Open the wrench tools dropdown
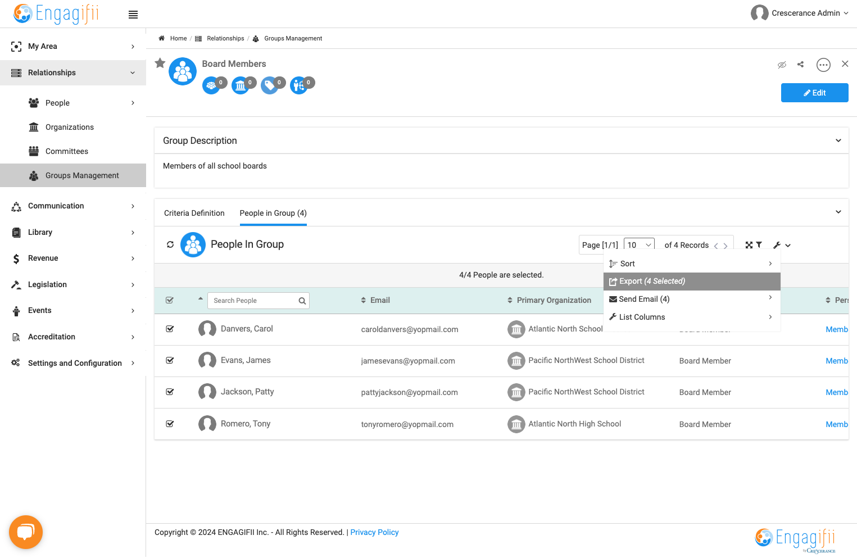The width and height of the screenshot is (857, 558). tap(782, 245)
